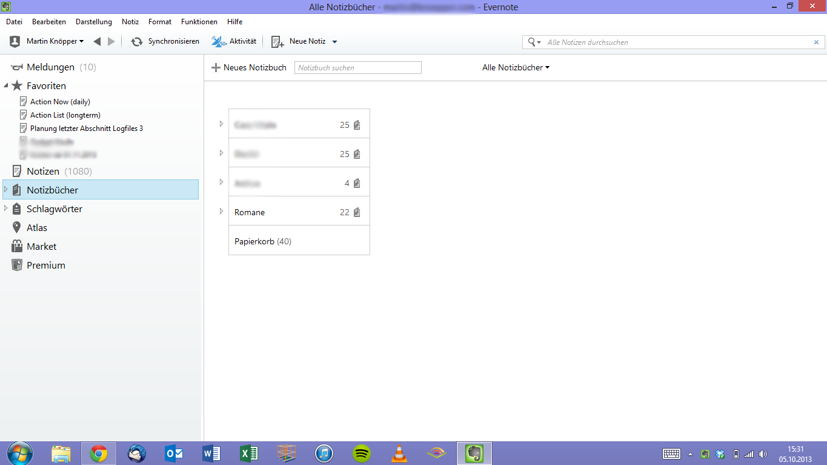Open the Neue Notiz dropdown arrow
827x465 pixels.
tap(334, 42)
